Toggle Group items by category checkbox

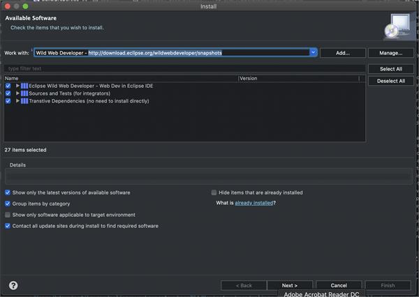pyautogui.click(x=8, y=204)
